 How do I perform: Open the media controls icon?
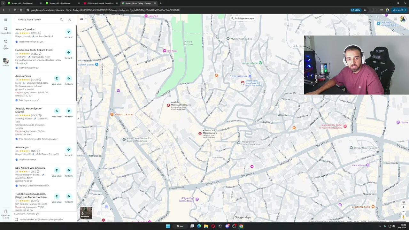(x=381, y=10)
